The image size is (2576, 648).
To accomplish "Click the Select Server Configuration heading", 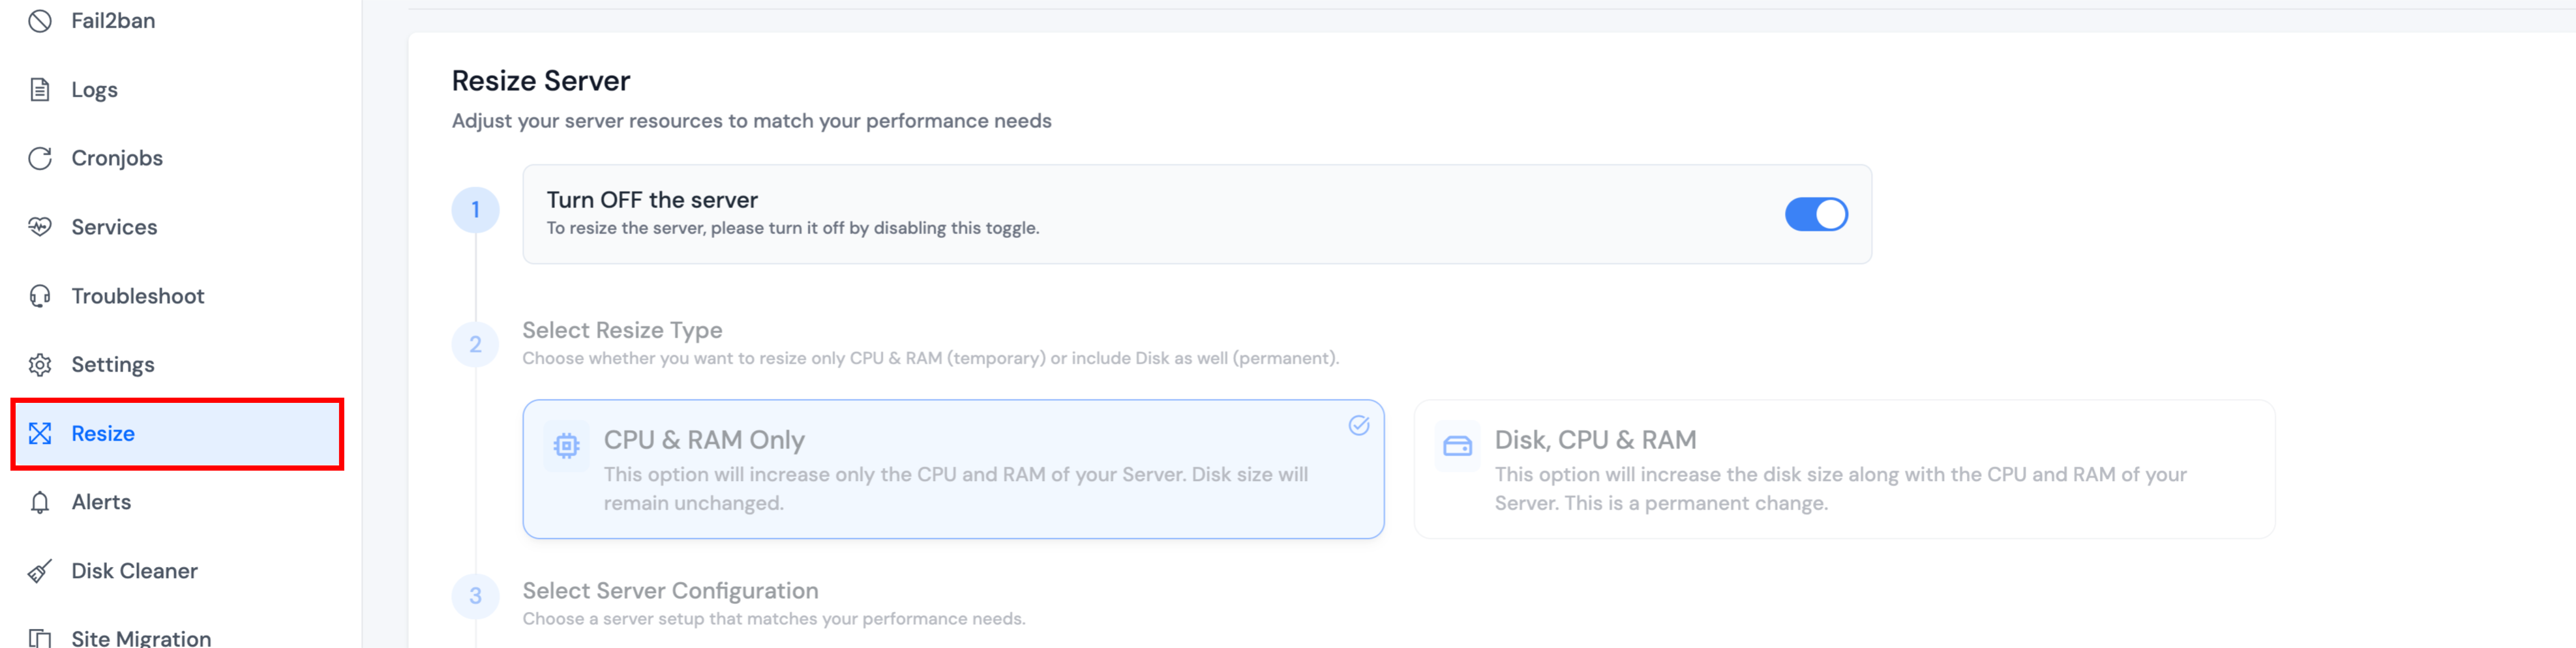I will point(670,591).
